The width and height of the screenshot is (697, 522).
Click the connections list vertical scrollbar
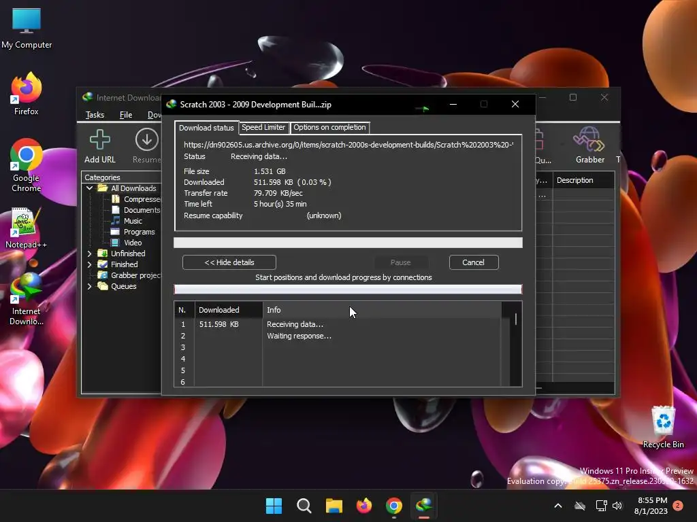tap(516, 340)
